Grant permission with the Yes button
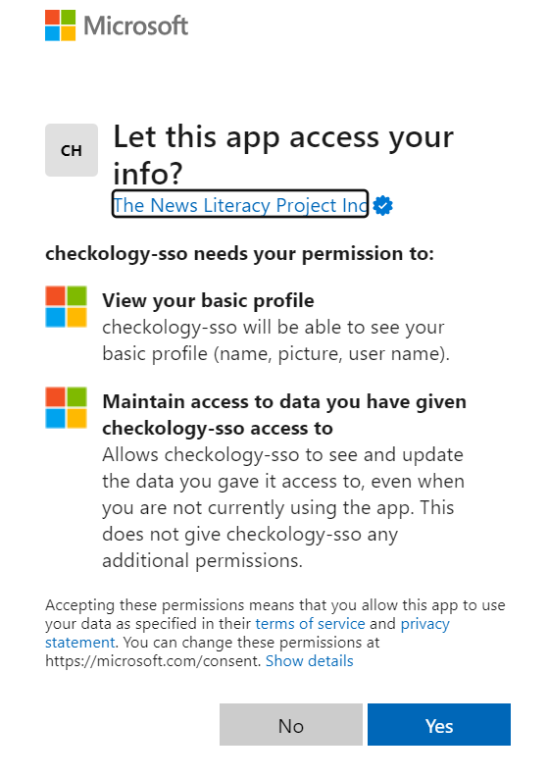Image resolution: width=548 pixels, height=778 pixels. coord(439,724)
